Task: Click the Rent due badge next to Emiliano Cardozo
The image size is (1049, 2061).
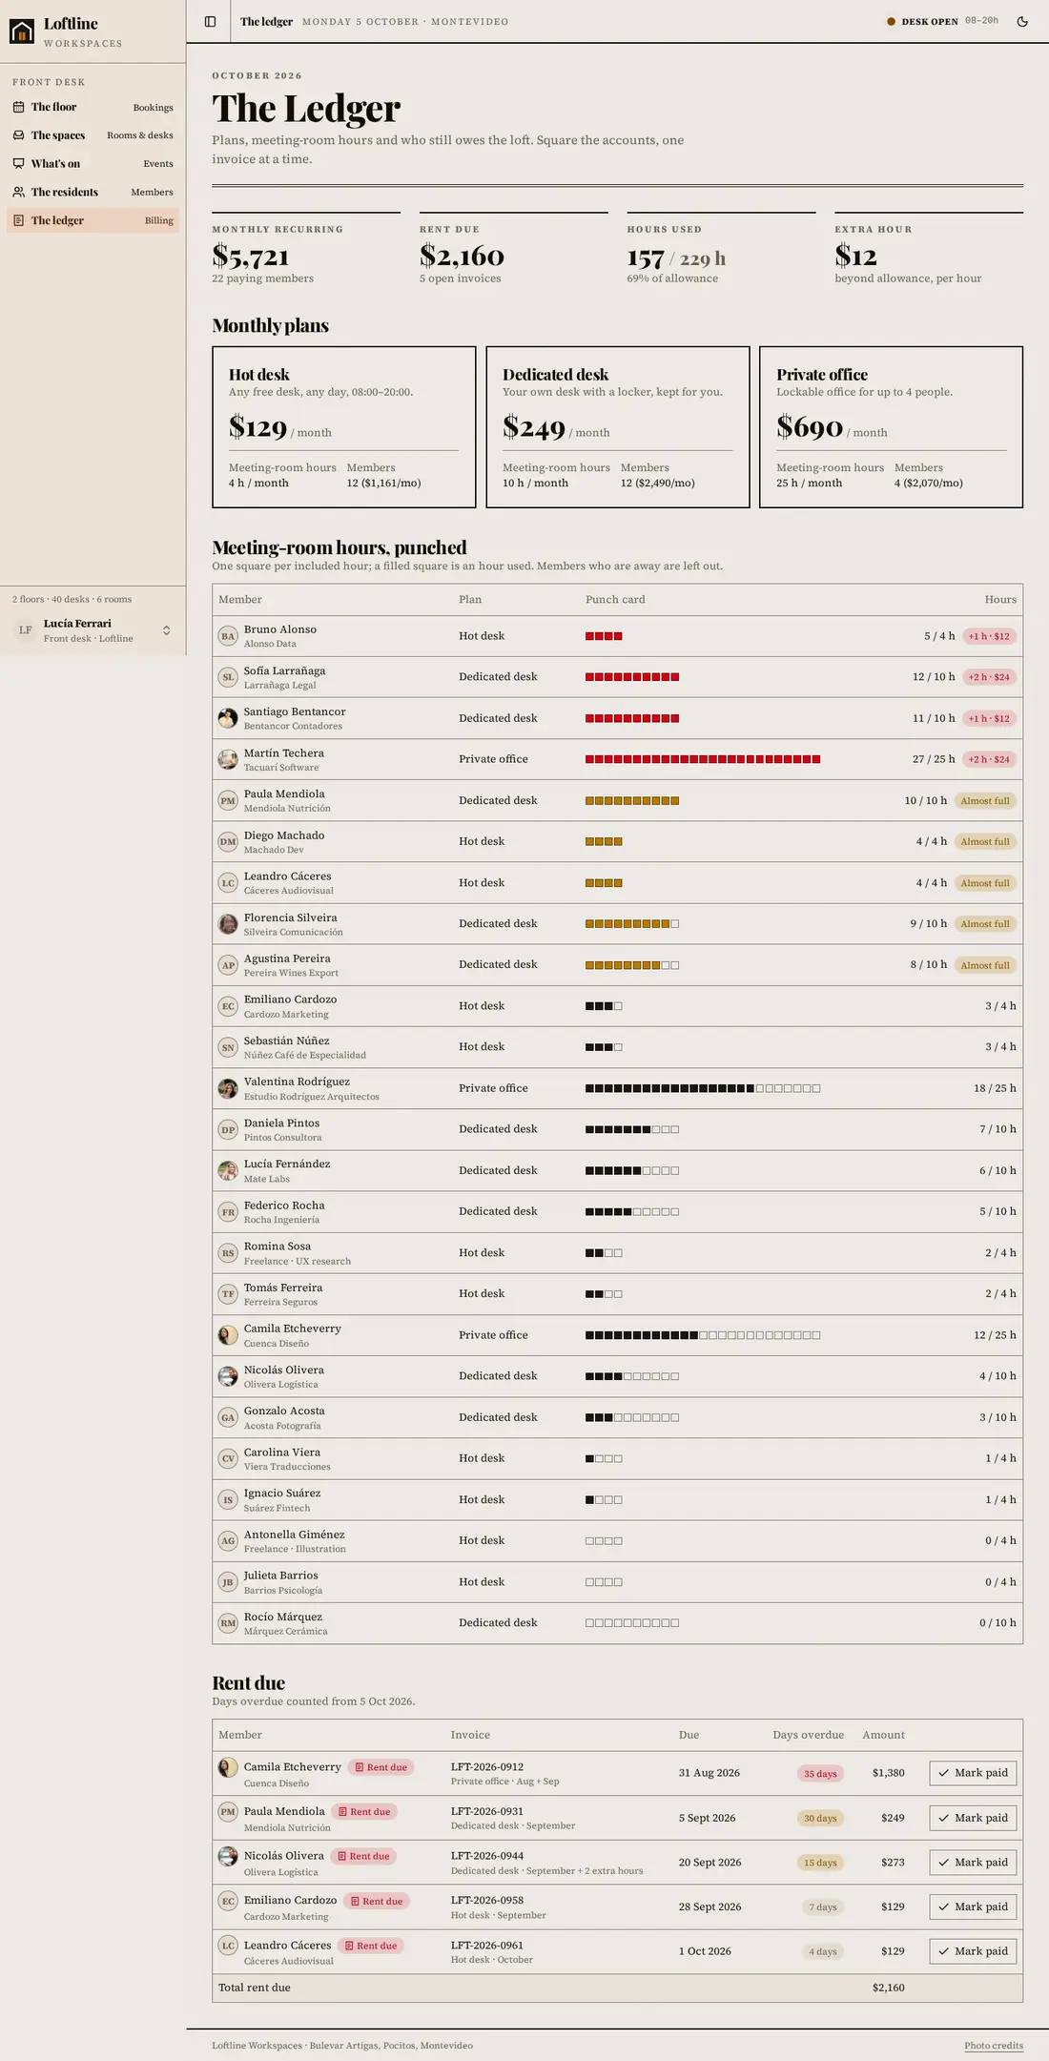Action: coord(377,1901)
